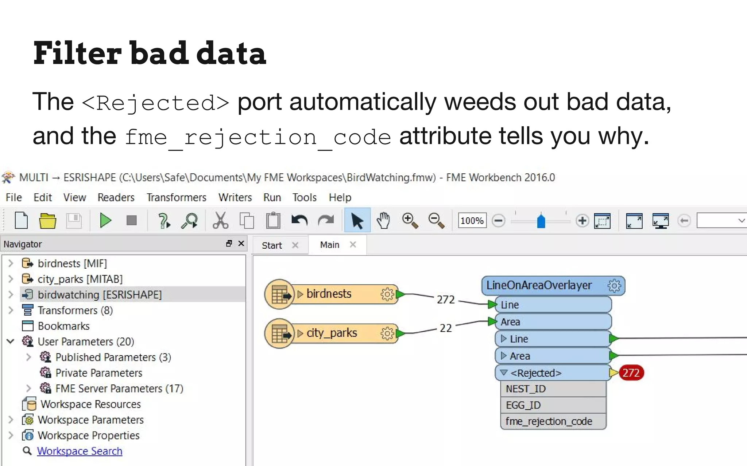Open the Tools menu

(x=305, y=197)
